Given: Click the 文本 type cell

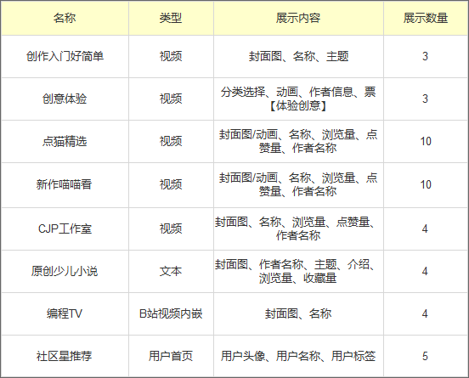Looking at the screenshot, I should (x=171, y=271).
